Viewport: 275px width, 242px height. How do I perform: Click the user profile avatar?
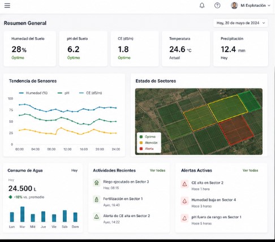click(x=234, y=6)
